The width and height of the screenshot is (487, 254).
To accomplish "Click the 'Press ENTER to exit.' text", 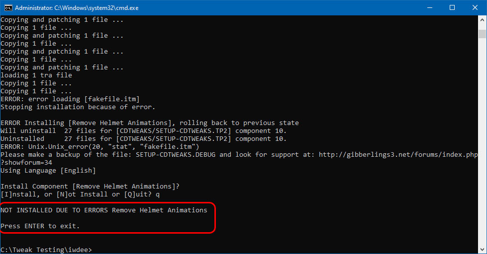I will coord(40,226).
